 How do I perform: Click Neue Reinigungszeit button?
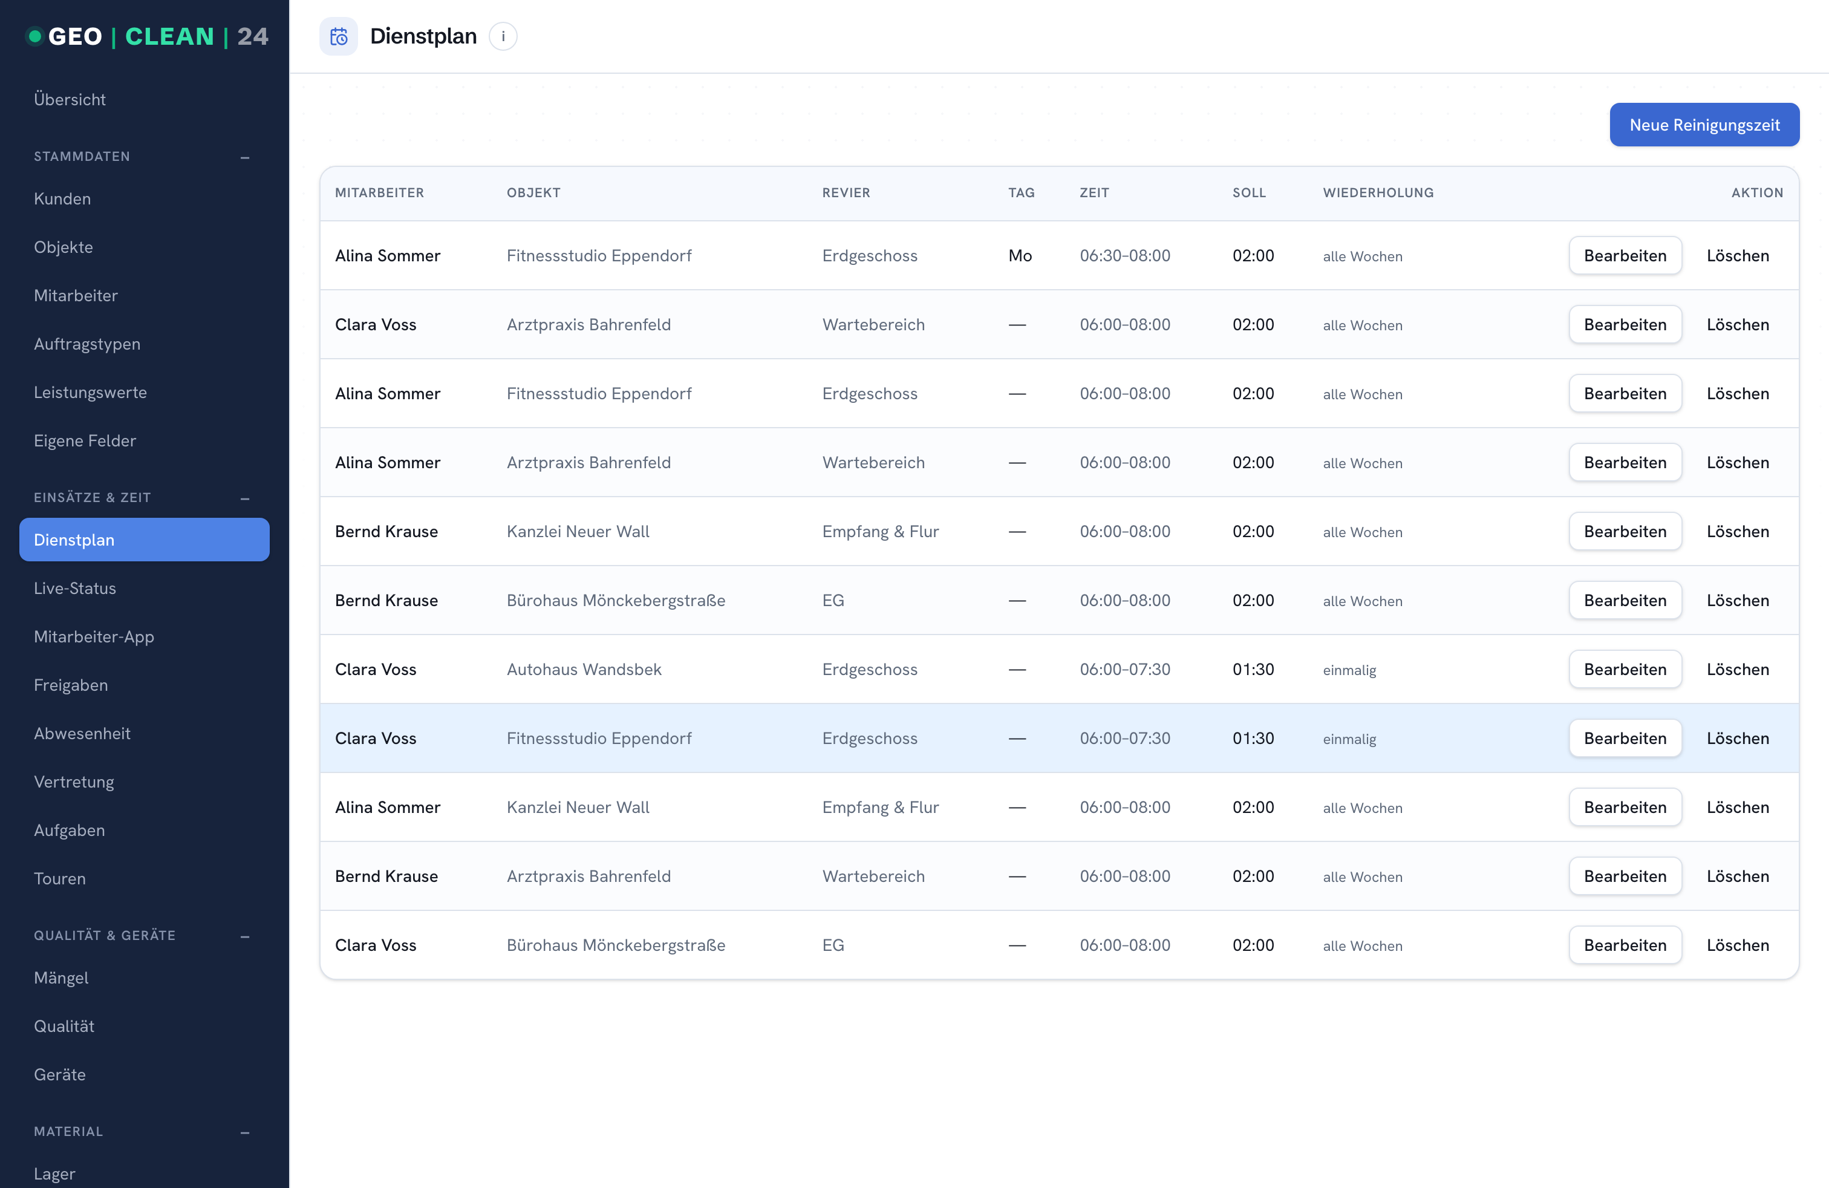coord(1704,125)
